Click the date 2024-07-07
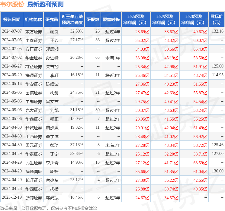 point(12,31)
